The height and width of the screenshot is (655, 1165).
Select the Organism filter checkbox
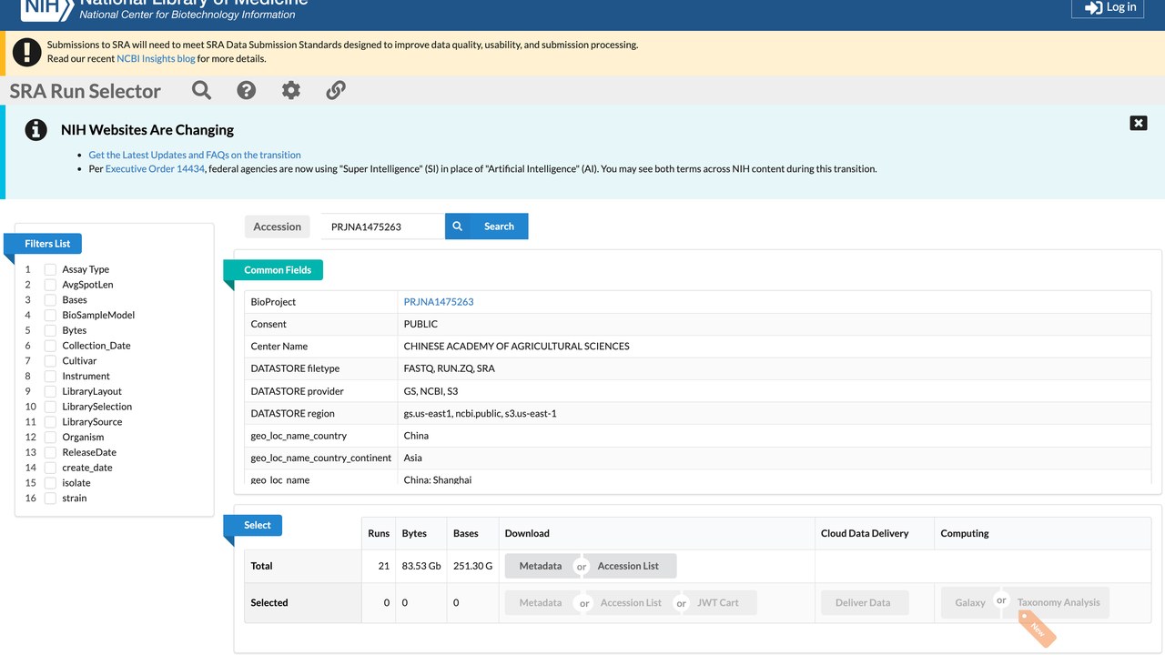point(51,438)
